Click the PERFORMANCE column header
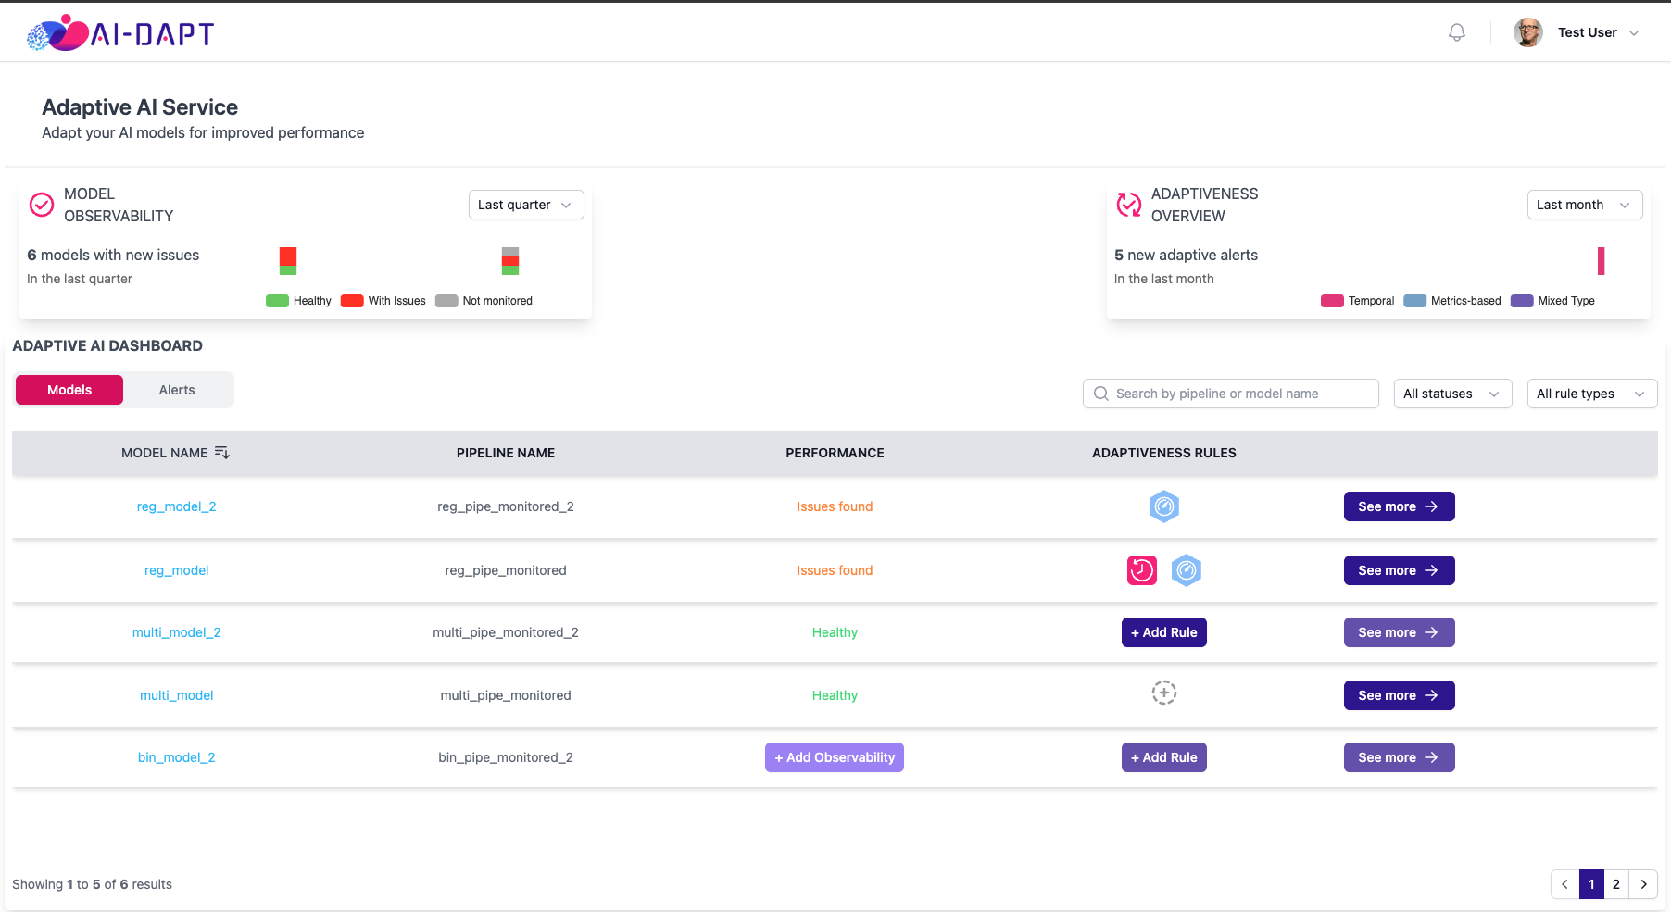This screenshot has height=912, width=1671. [835, 453]
